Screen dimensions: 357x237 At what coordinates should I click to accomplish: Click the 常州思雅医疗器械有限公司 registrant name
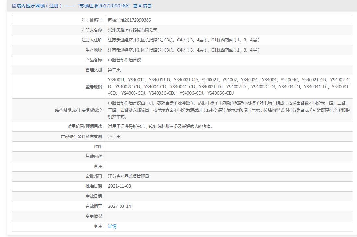[x=133, y=30]
